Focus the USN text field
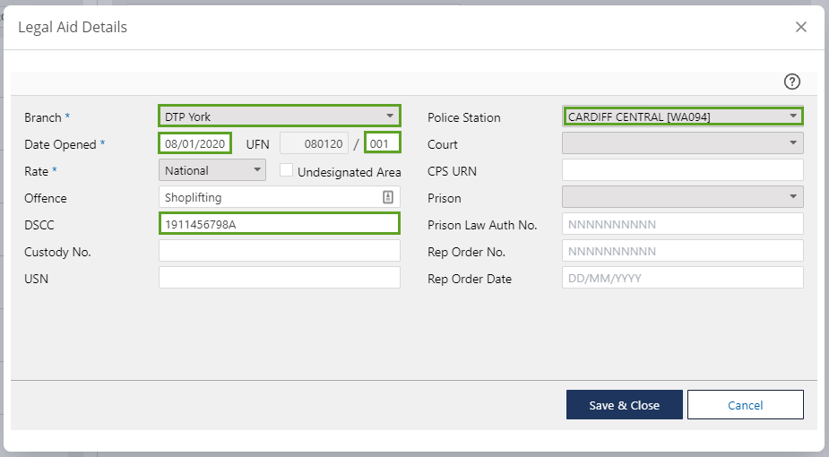Screen dimensions: 829x457 [x=279, y=279]
